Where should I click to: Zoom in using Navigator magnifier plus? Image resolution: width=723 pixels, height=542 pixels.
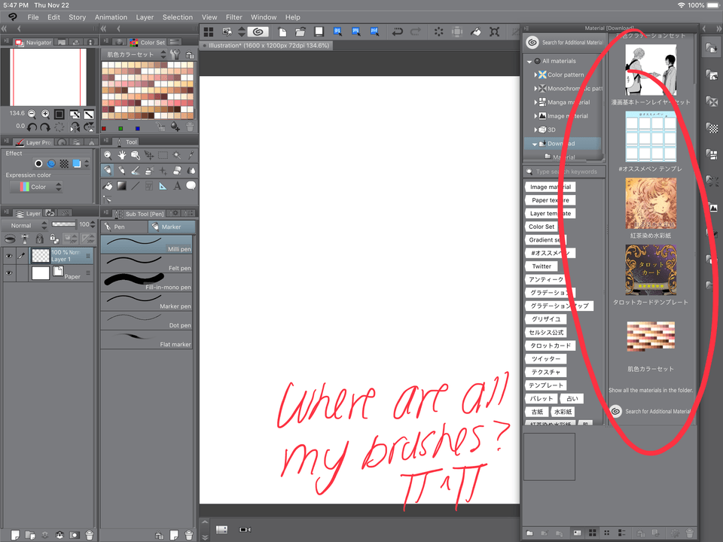[45, 114]
